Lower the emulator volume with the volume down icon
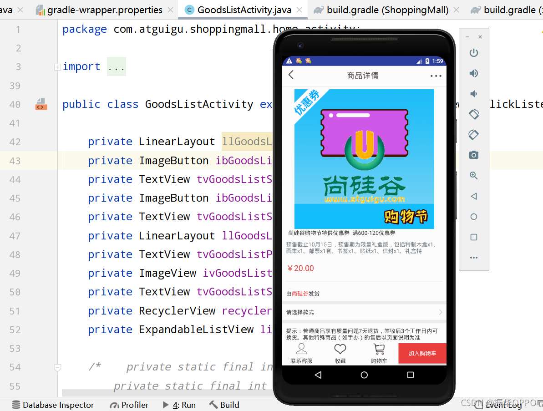 point(473,94)
